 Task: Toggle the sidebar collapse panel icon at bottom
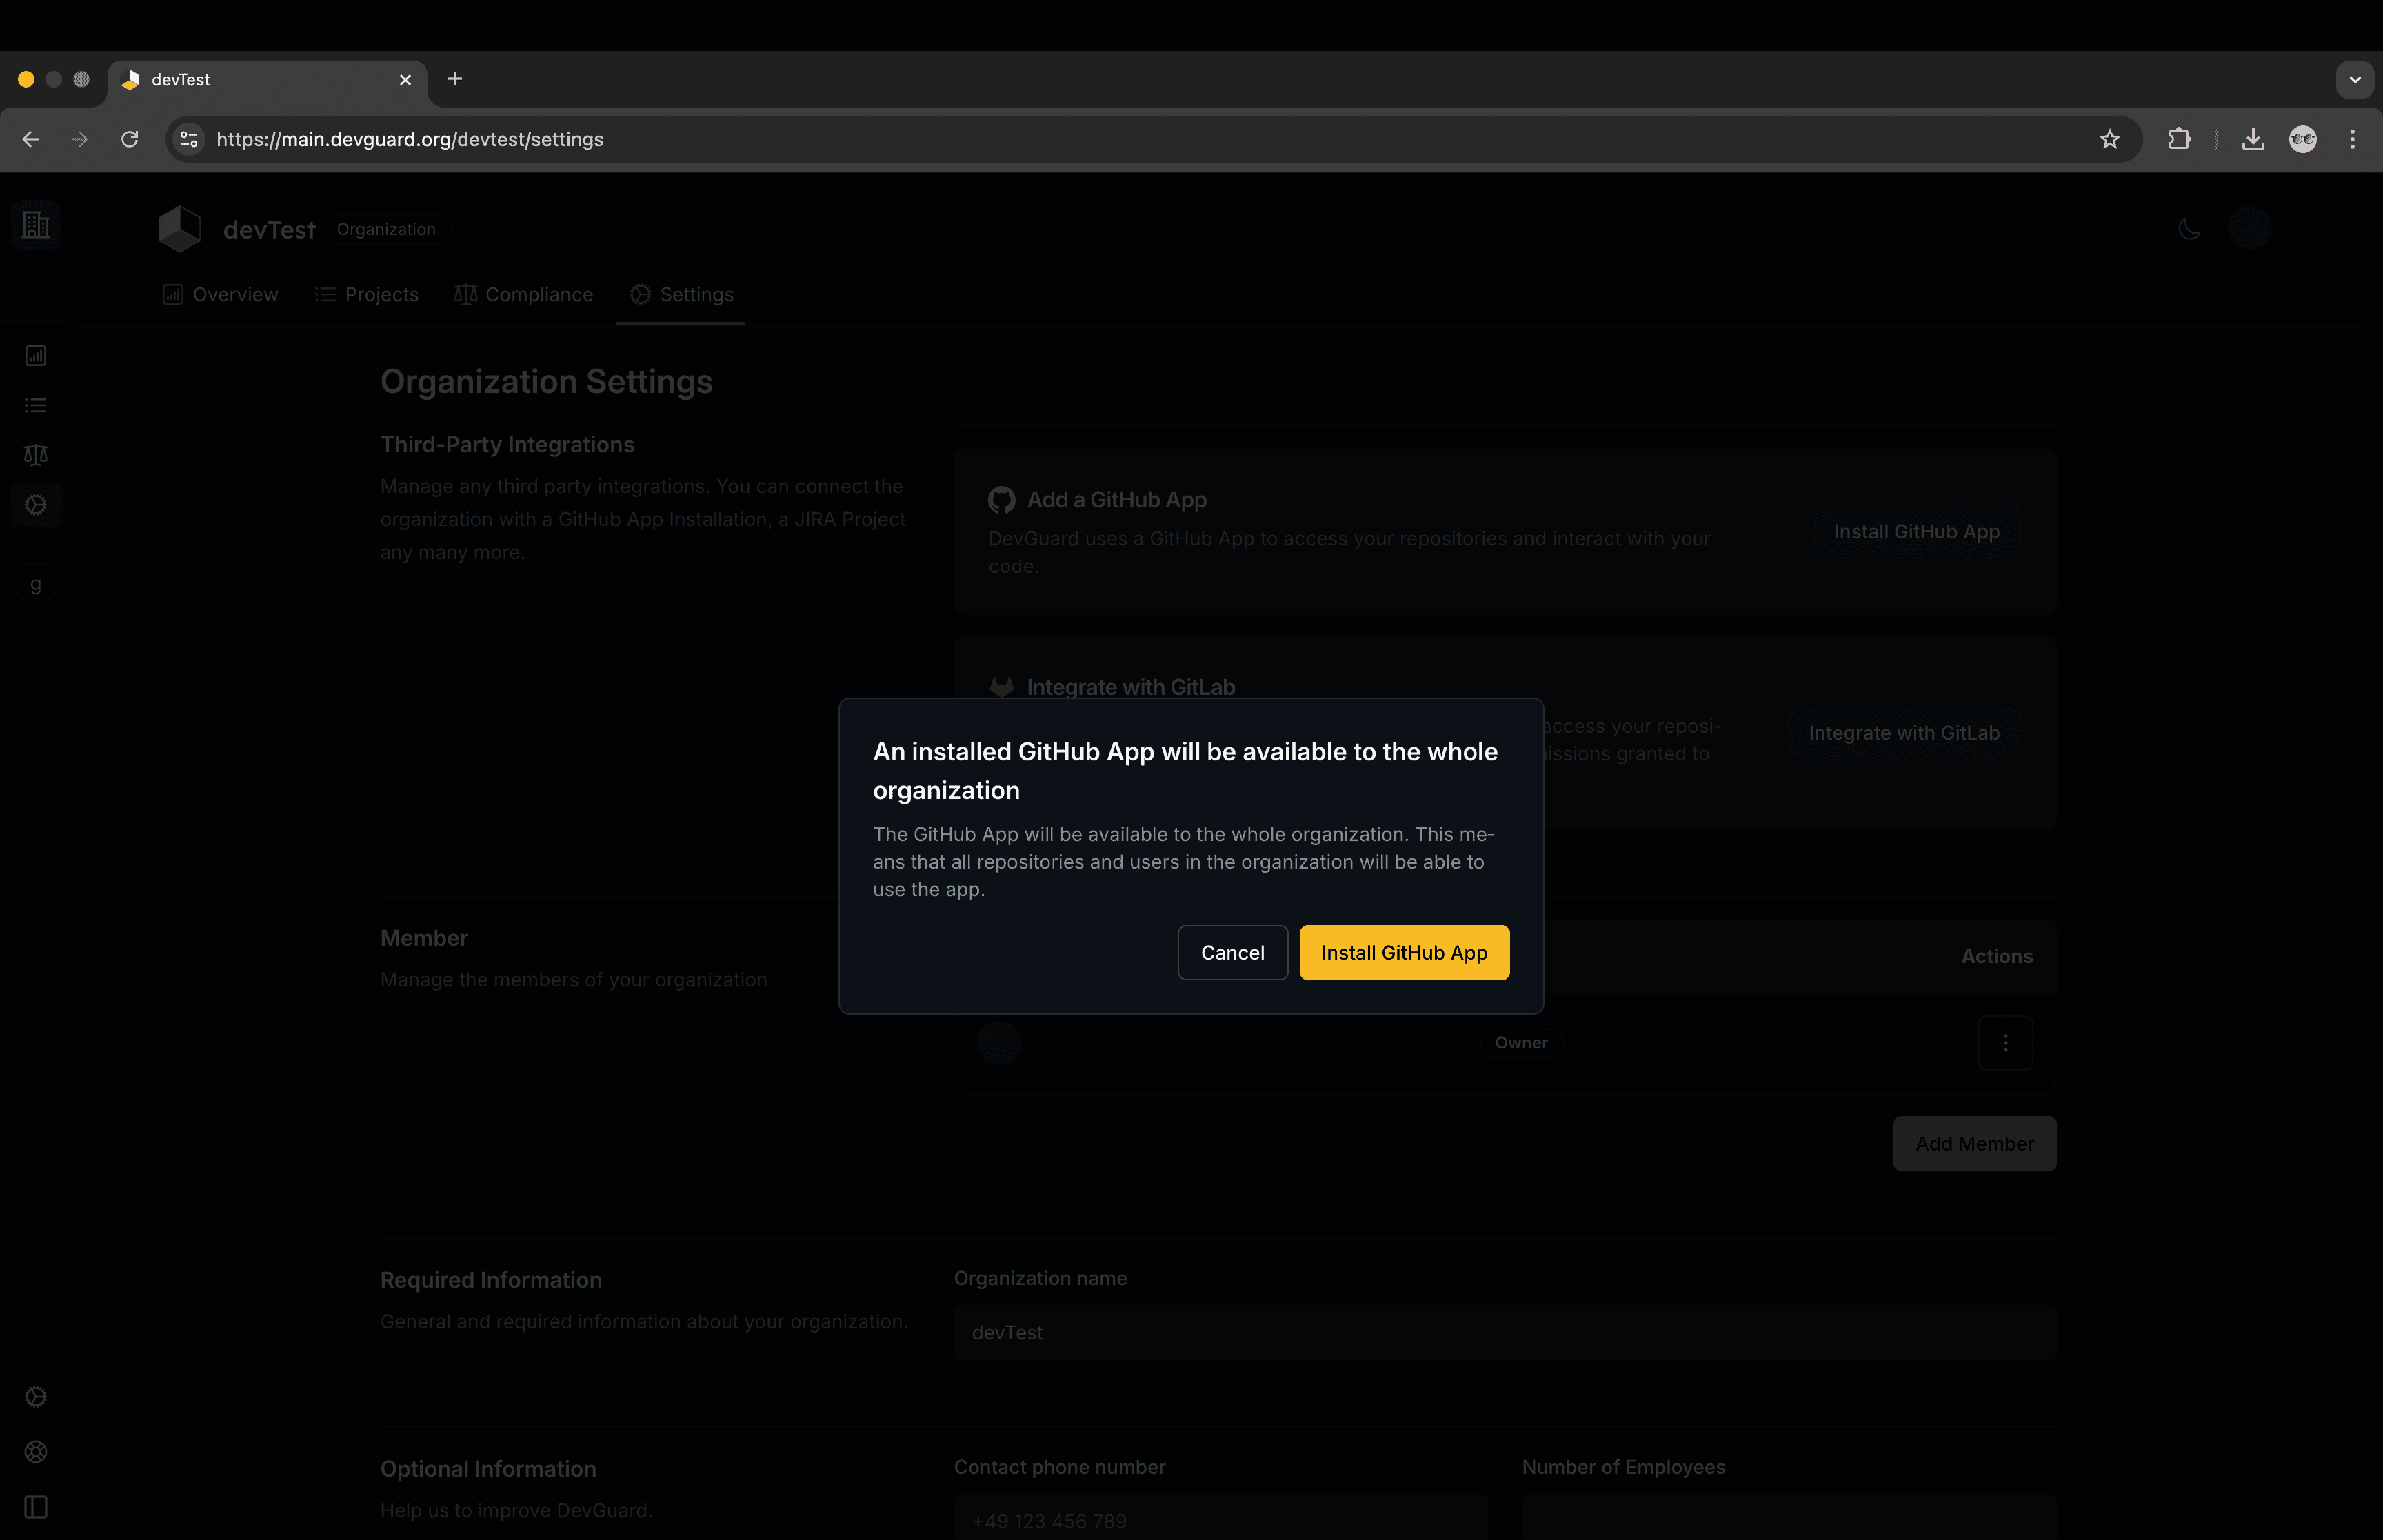tap(37, 1507)
